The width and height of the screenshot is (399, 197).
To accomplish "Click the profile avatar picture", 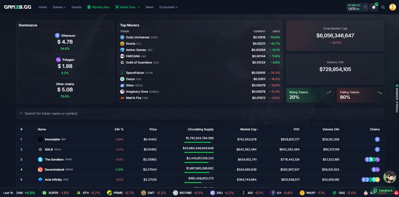I will (x=392, y=7).
